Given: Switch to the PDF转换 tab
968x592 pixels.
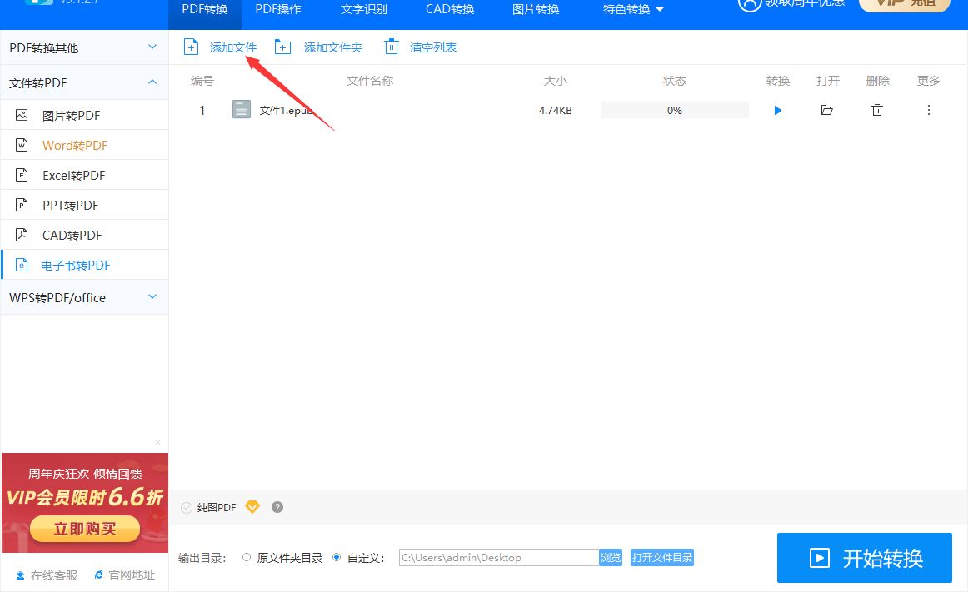Looking at the screenshot, I should click(x=205, y=9).
